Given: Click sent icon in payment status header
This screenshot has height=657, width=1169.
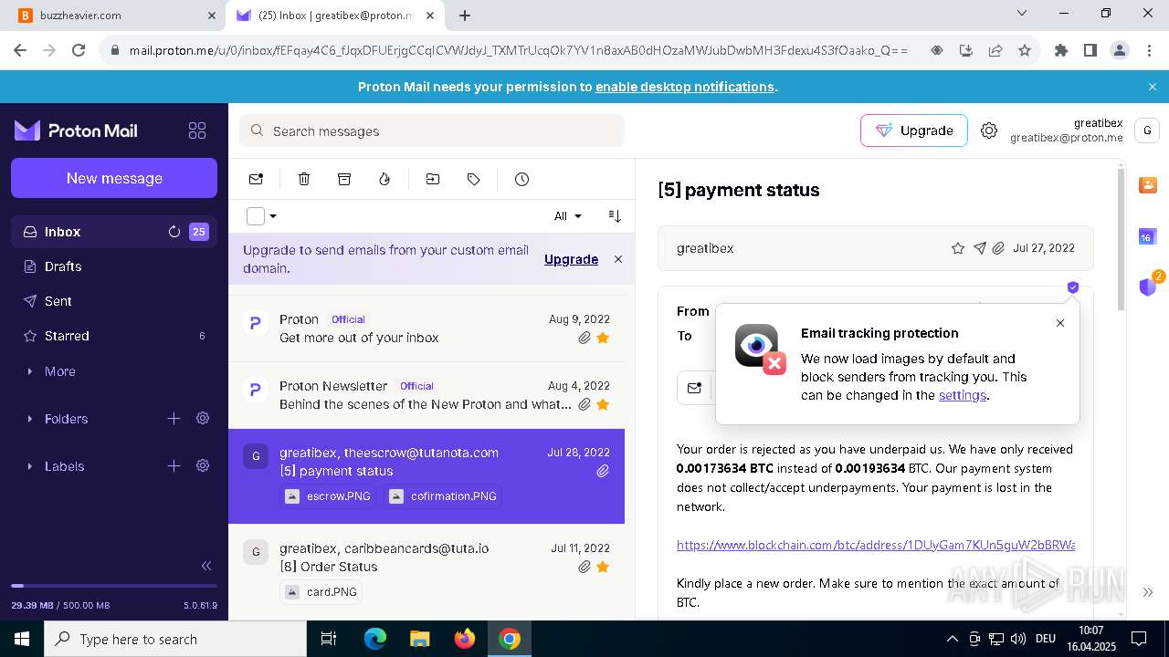Looking at the screenshot, I should (979, 248).
